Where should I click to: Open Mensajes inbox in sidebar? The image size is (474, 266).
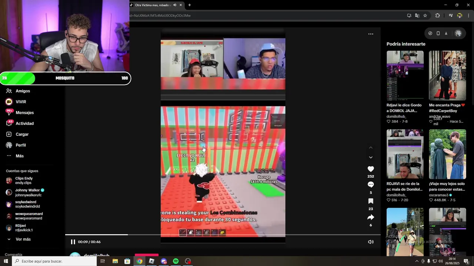[24, 113]
